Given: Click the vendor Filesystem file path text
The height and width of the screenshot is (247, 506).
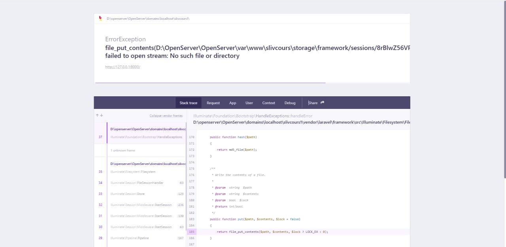Looking at the screenshot, I should (302, 122).
